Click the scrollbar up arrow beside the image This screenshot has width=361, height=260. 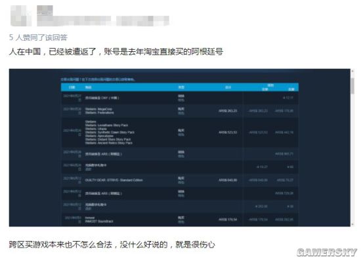coord(352,71)
